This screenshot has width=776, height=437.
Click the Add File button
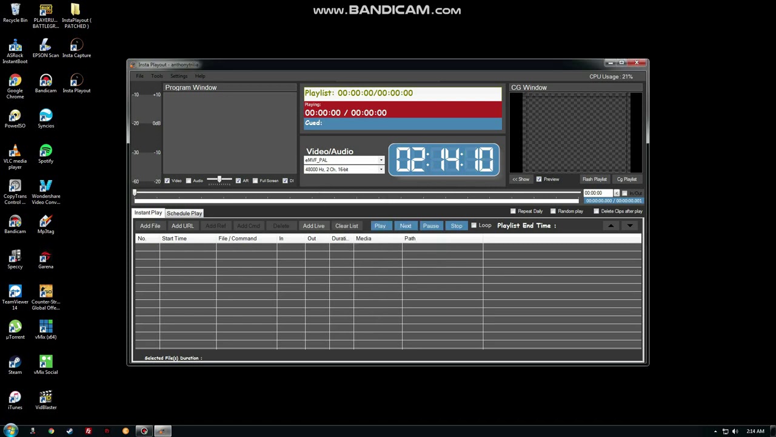coord(150,226)
